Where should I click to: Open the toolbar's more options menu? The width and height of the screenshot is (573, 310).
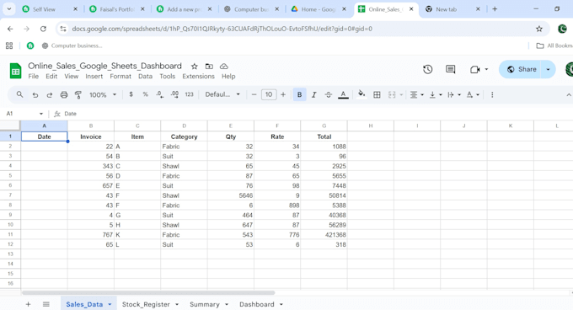(492, 95)
